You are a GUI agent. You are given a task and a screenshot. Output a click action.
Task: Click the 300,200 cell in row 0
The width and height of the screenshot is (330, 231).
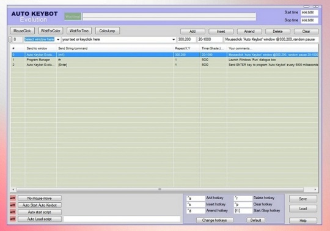186,55
